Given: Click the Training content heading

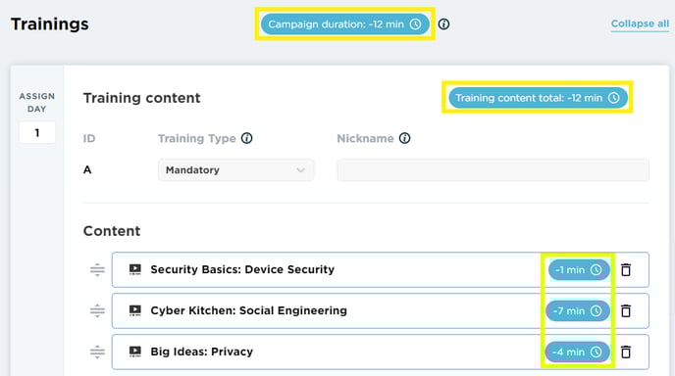Looking at the screenshot, I should click(x=141, y=98).
